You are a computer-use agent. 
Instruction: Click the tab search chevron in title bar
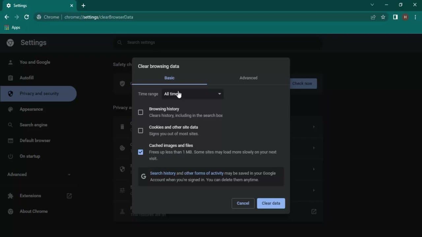(x=372, y=5)
